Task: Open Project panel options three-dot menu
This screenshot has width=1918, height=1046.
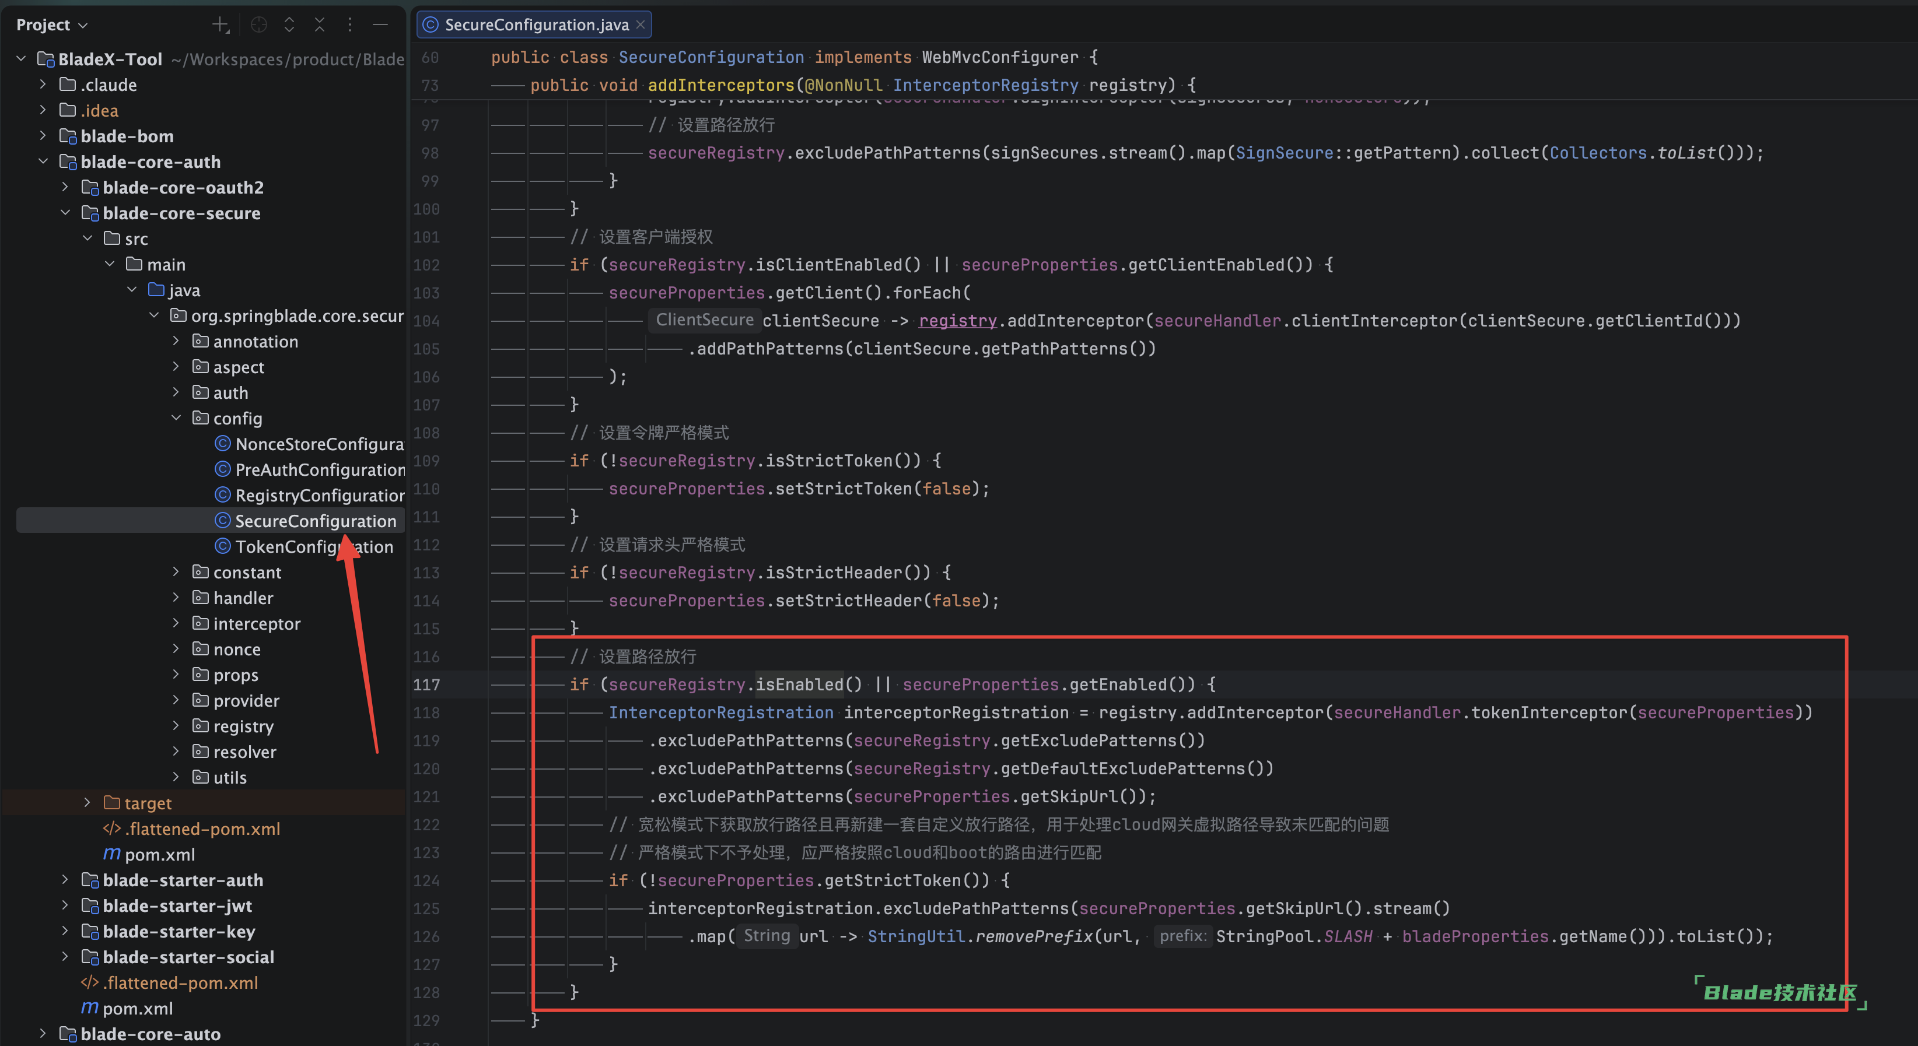Action: point(350,24)
